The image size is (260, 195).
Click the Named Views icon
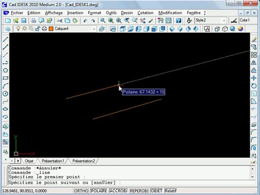(113, 29)
